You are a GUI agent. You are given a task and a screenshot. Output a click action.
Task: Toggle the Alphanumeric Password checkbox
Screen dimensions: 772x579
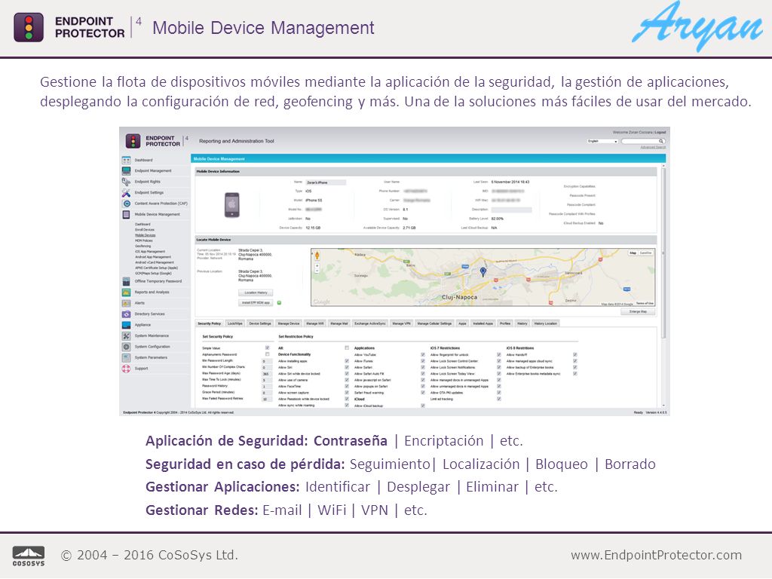268,354
